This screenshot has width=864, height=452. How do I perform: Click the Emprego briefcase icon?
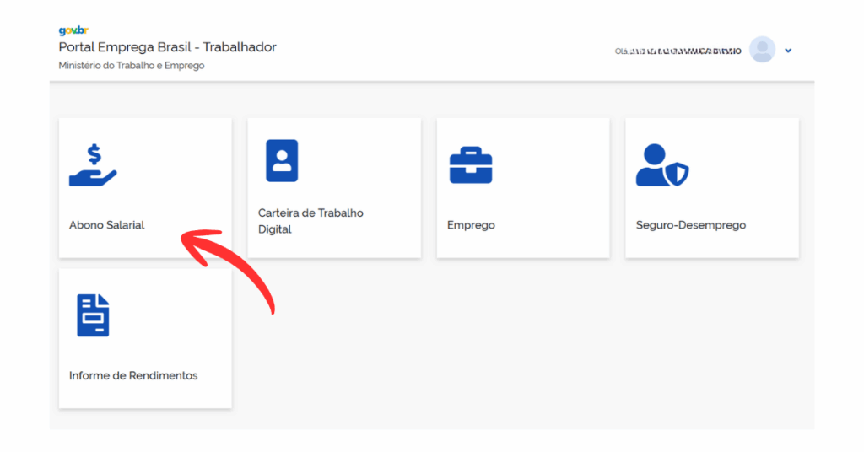[x=470, y=165]
